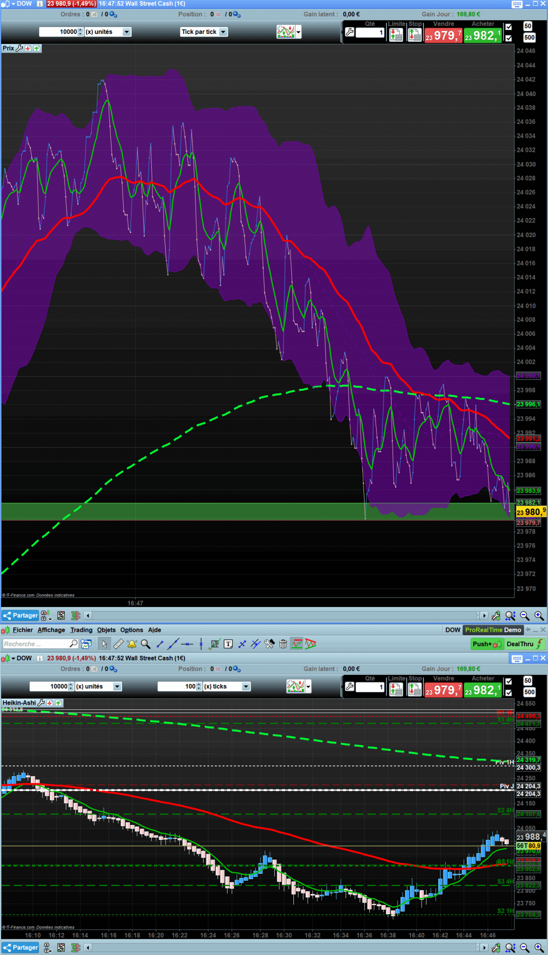Toggle bottom chart checkbox beside 50
Screen dimensions: 548x955
point(509,681)
